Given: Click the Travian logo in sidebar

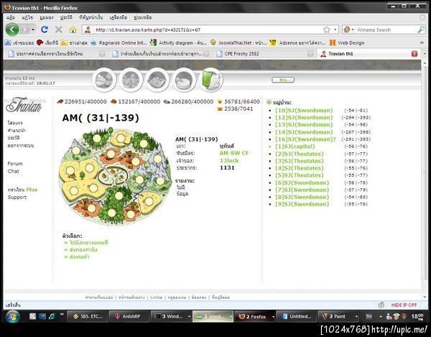Looking at the screenshot, I should [x=24, y=105].
